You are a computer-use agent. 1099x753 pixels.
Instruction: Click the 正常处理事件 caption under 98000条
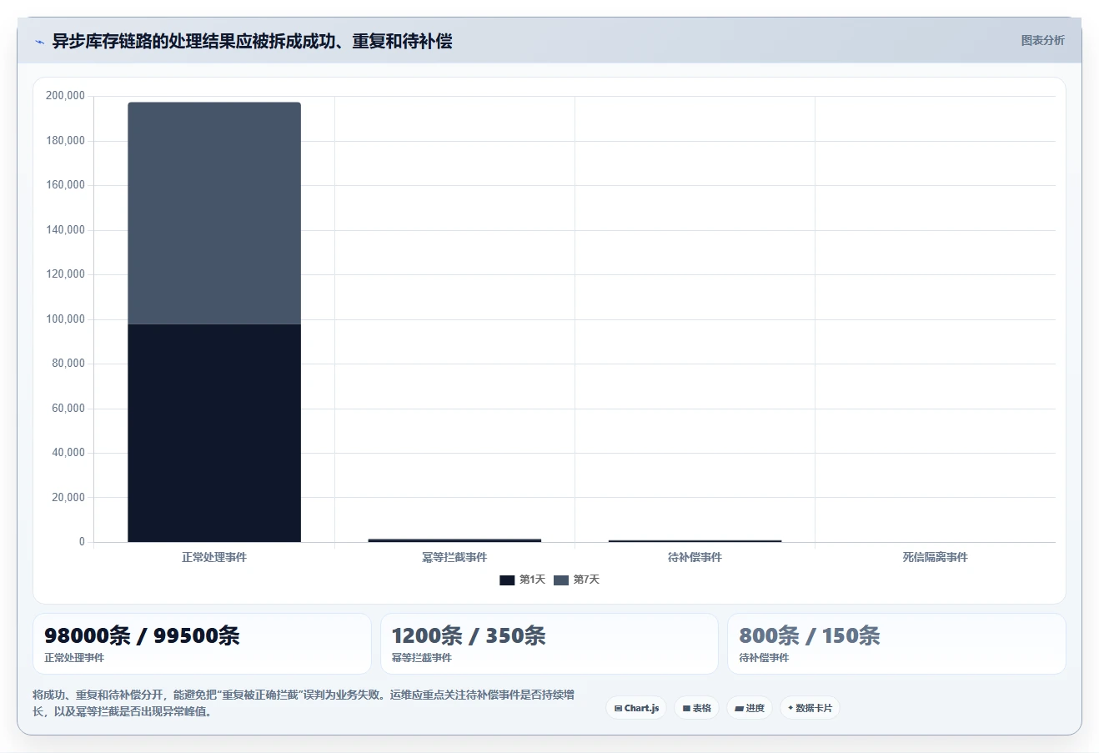(x=74, y=658)
